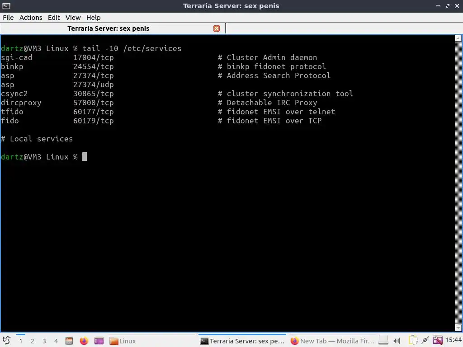Open the Help menu
Image resolution: width=463 pixels, height=347 pixels.
pyautogui.click(x=93, y=18)
